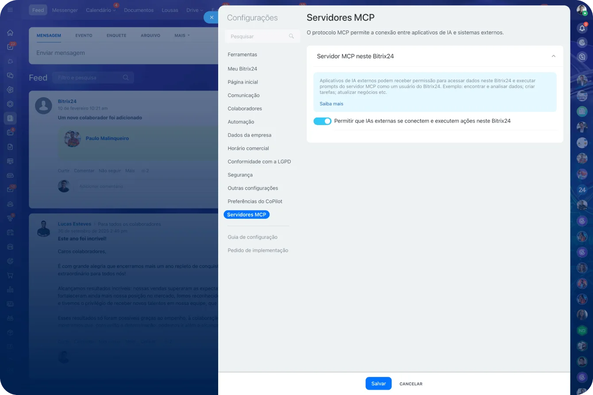Click into the Configurações Pesquisar field
Image resolution: width=593 pixels, height=395 pixels.
click(x=262, y=36)
